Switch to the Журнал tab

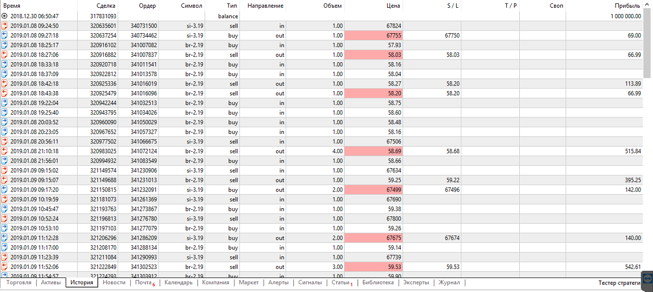449,283
